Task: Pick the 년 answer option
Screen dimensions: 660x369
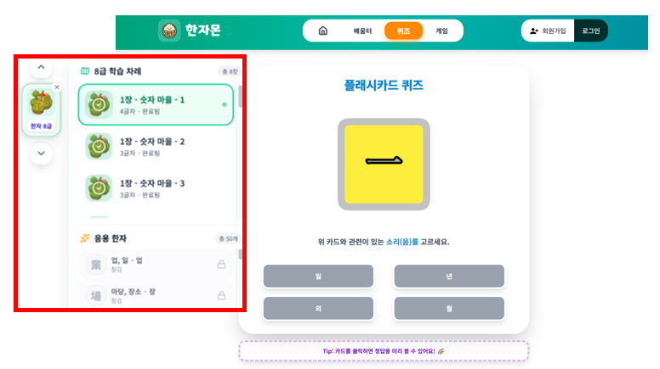Action: pyautogui.click(x=448, y=277)
